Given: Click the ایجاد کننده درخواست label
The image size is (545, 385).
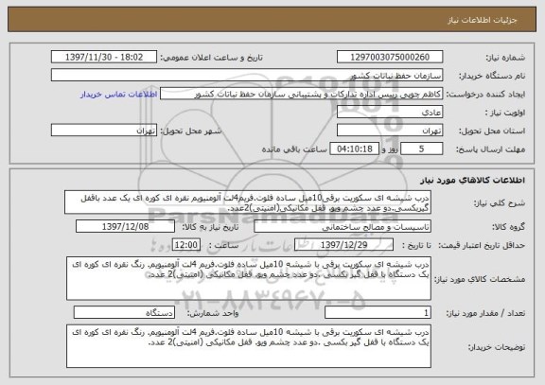Looking at the screenshot, I should coord(485,95).
